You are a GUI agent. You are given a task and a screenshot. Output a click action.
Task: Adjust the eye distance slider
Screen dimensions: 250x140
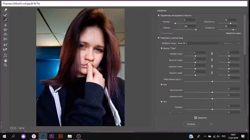point(212,81)
